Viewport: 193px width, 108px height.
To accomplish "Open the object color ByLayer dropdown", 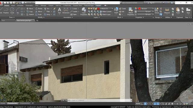I will [x=153, y=9].
